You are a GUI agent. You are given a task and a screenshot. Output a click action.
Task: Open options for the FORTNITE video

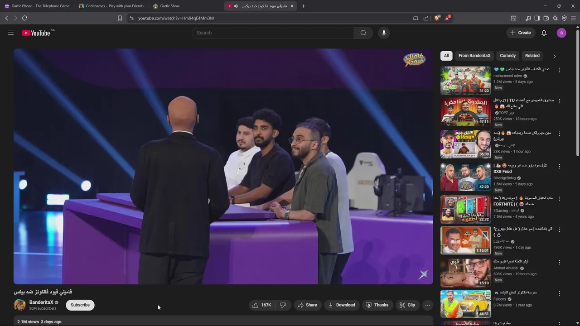pos(559,199)
